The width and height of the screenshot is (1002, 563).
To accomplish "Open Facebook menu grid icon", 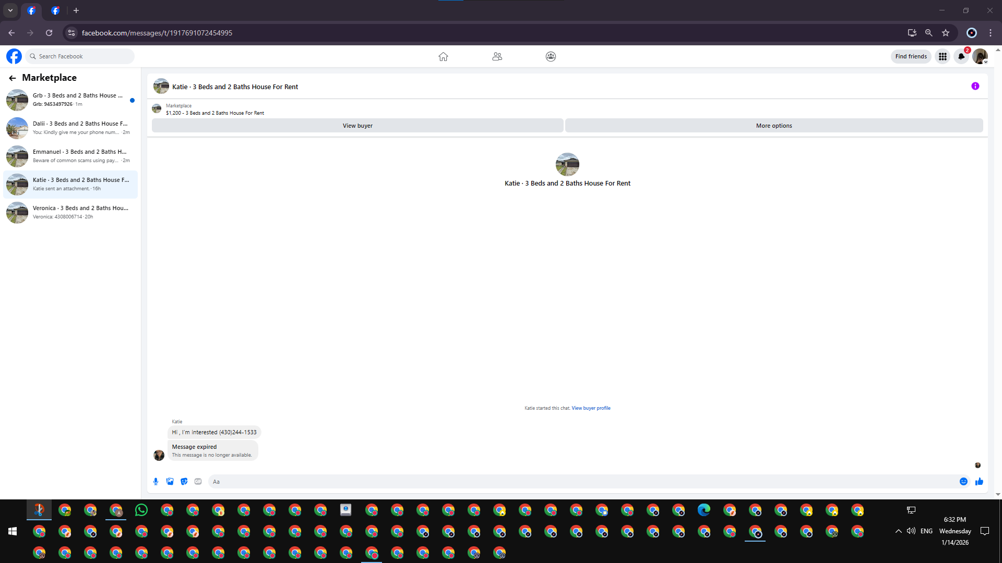I will click(943, 56).
